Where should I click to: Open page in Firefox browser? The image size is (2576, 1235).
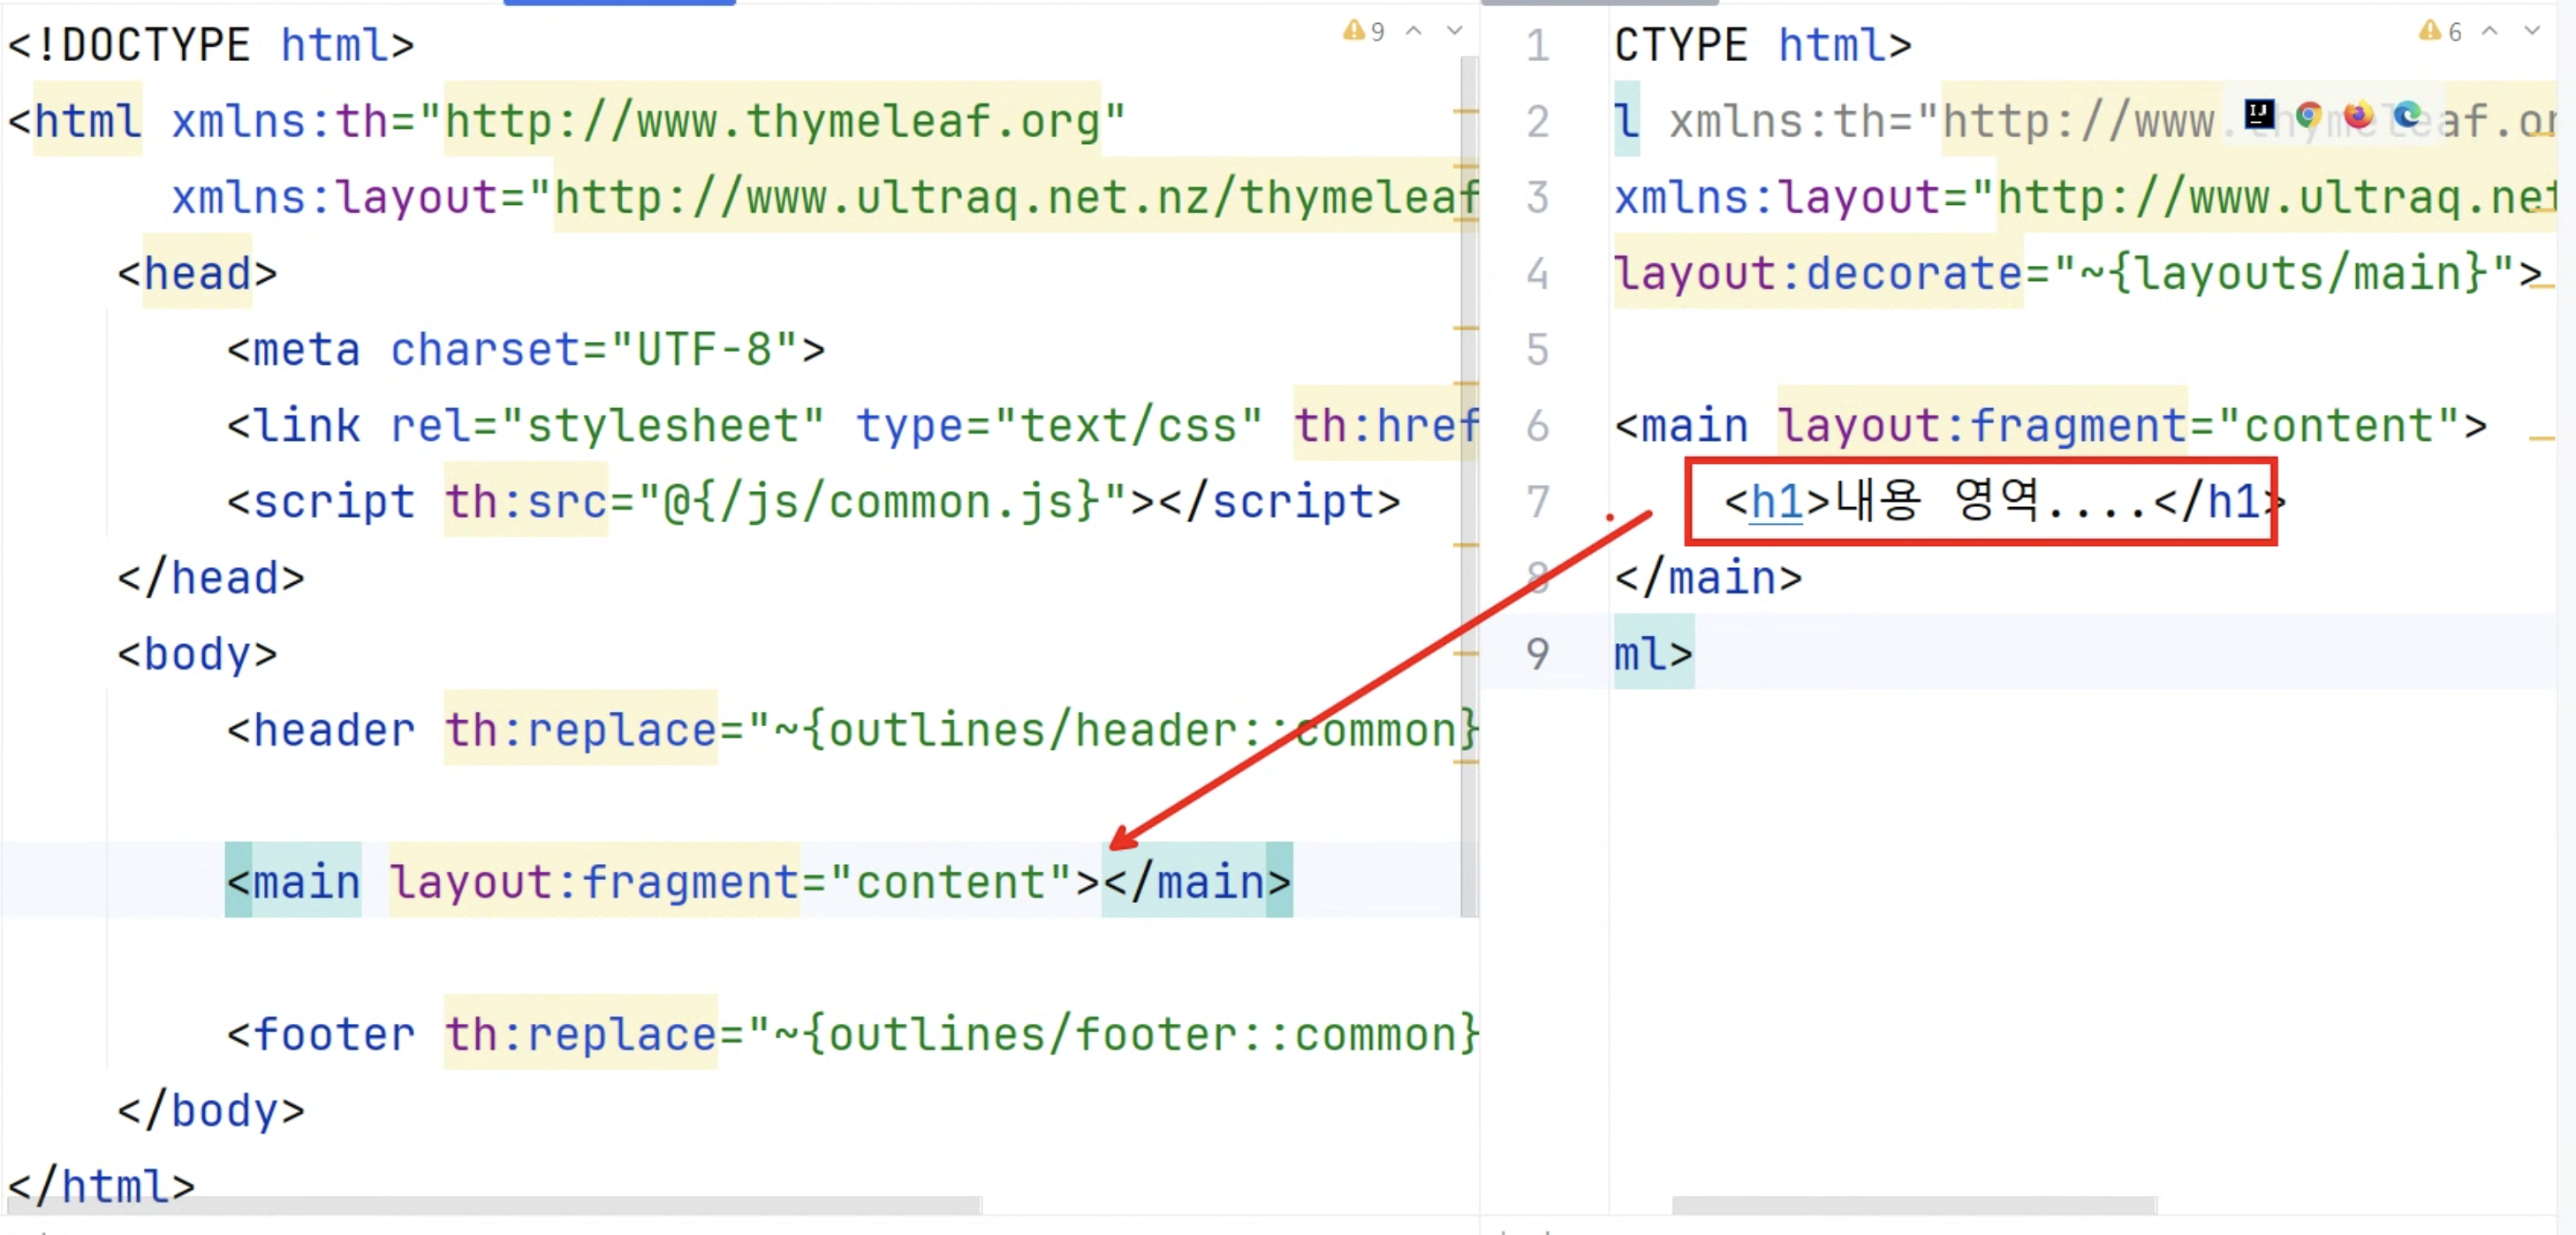click(2358, 116)
